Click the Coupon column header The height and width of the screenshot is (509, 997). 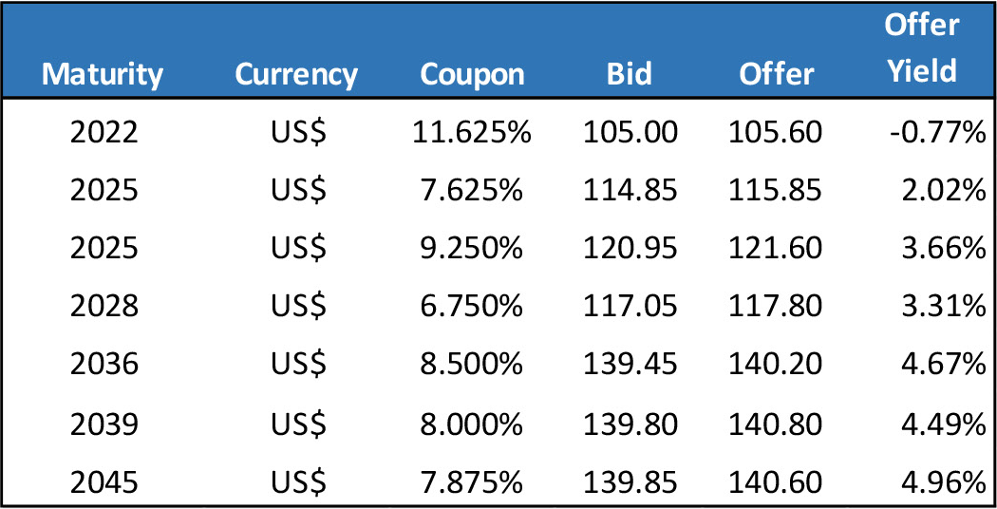[x=472, y=74]
